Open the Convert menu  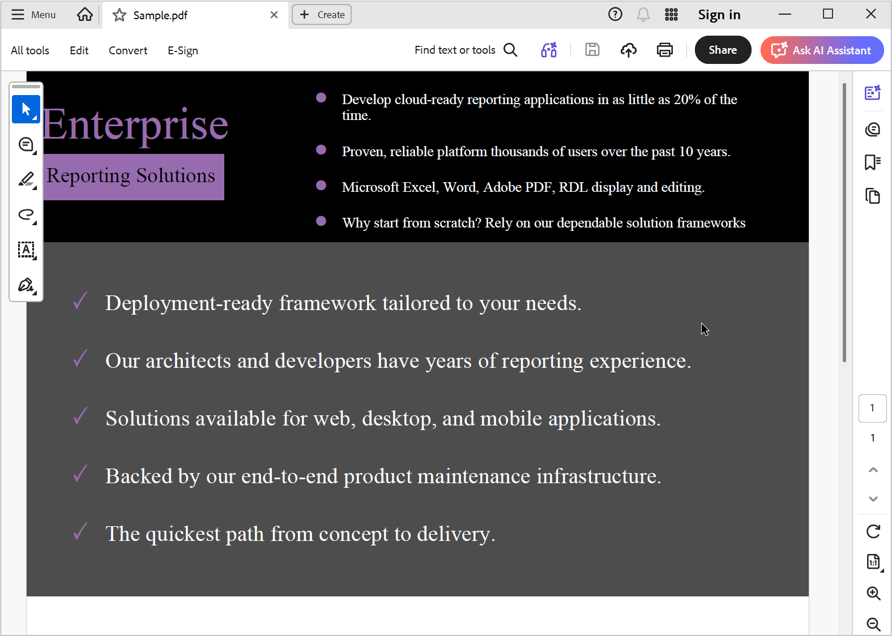(x=128, y=50)
